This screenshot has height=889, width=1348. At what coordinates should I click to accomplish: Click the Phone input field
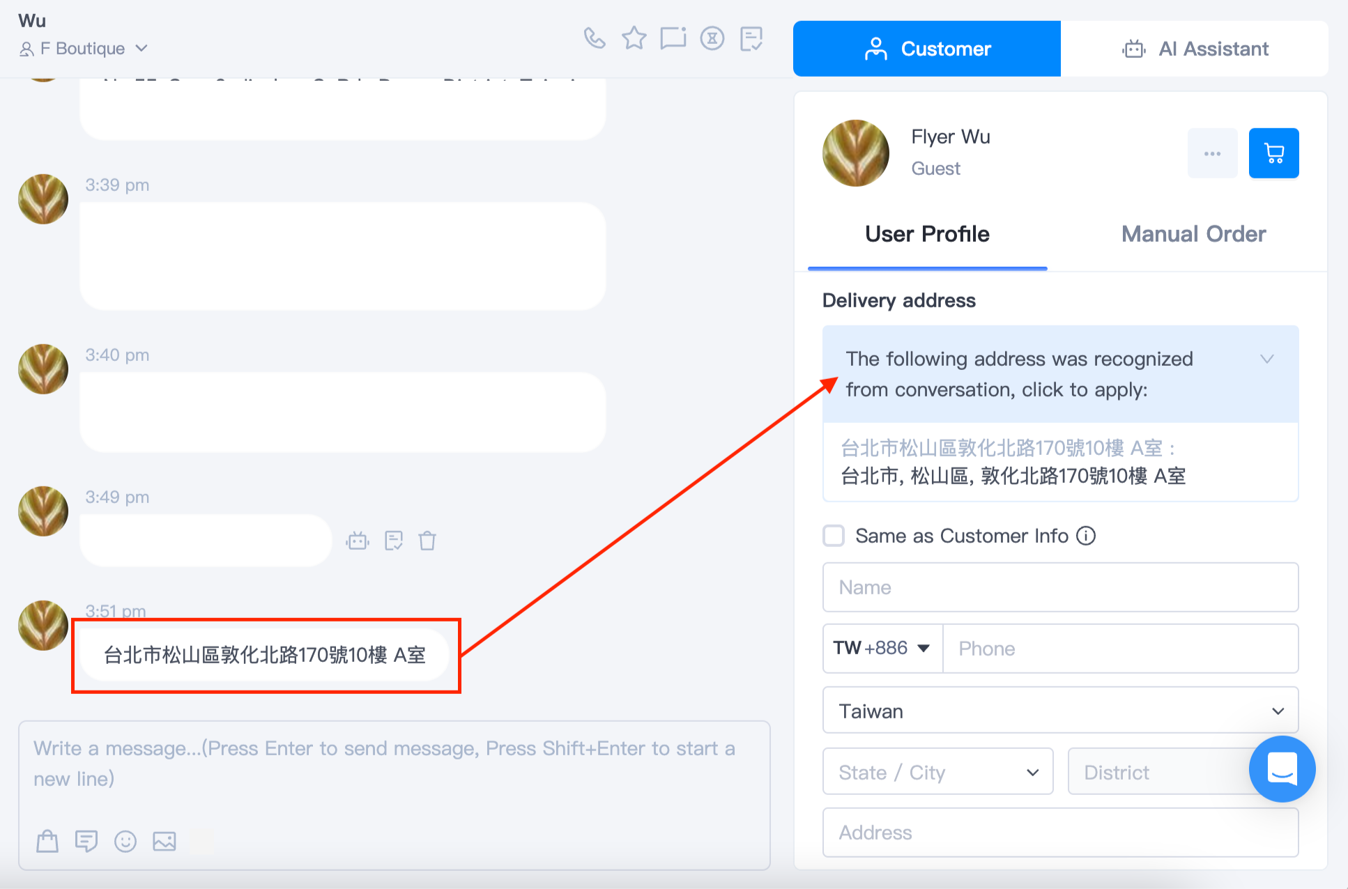(1121, 649)
